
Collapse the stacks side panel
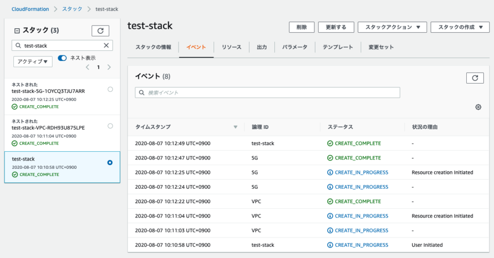17,30
